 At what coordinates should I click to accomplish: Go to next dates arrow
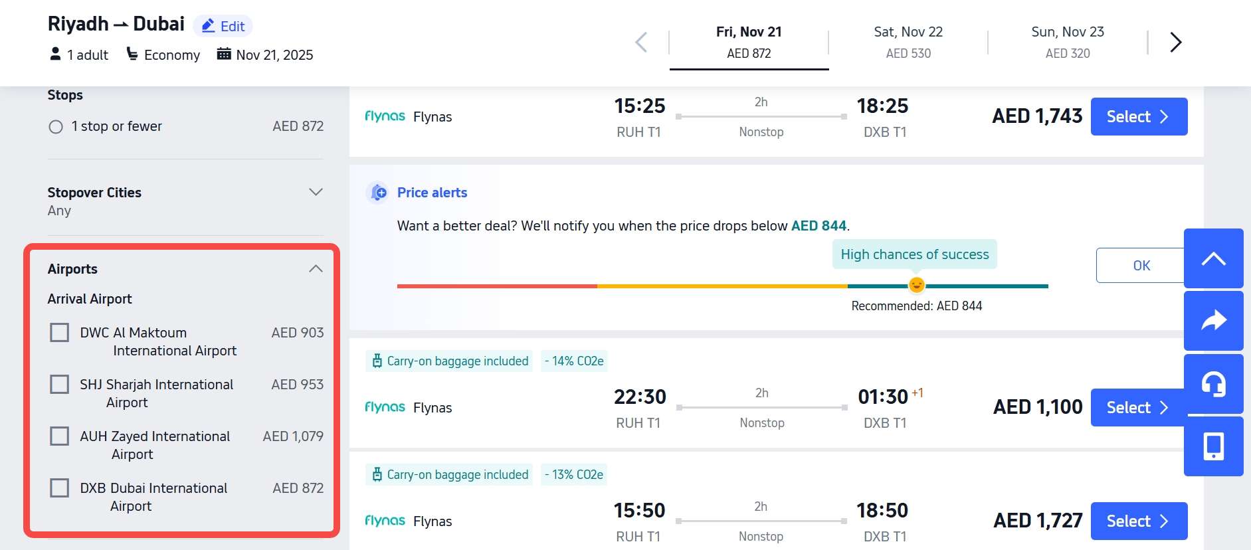tap(1175, 43)
